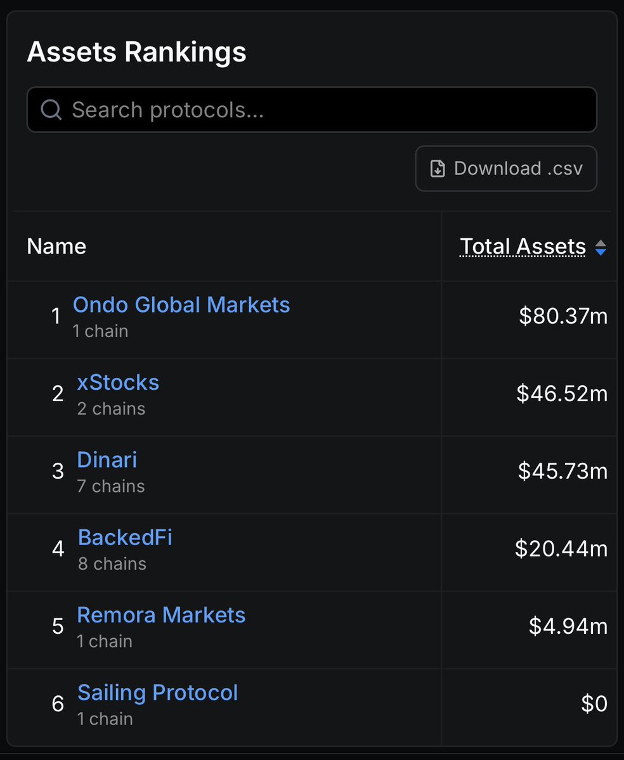Click '1 chain' under Remora Markets

coord(105,641)
